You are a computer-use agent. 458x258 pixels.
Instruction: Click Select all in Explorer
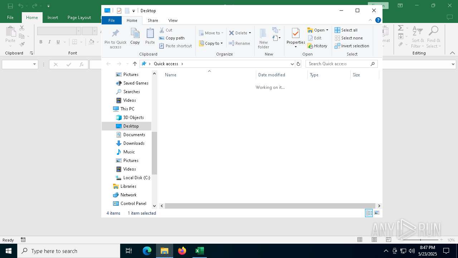[x=346, y=30]
